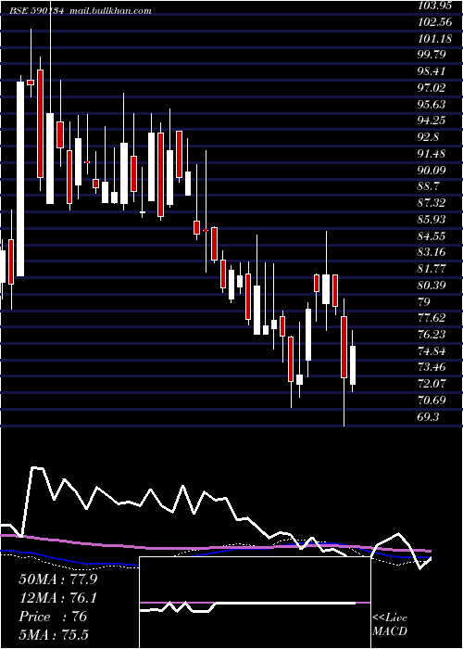Select the last white candlestick on the chart
The width and height of the screenshot is (463, 649).
tap(353, 365)
